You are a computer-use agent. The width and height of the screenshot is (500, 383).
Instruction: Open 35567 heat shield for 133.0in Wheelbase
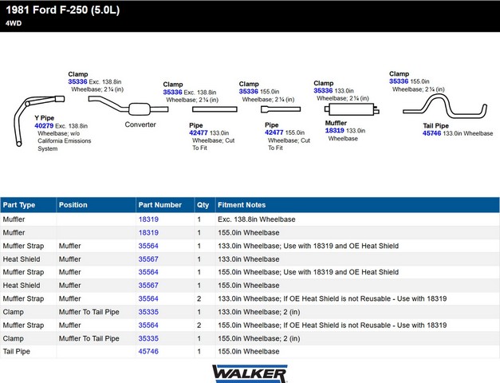click(x=148, y=259)
